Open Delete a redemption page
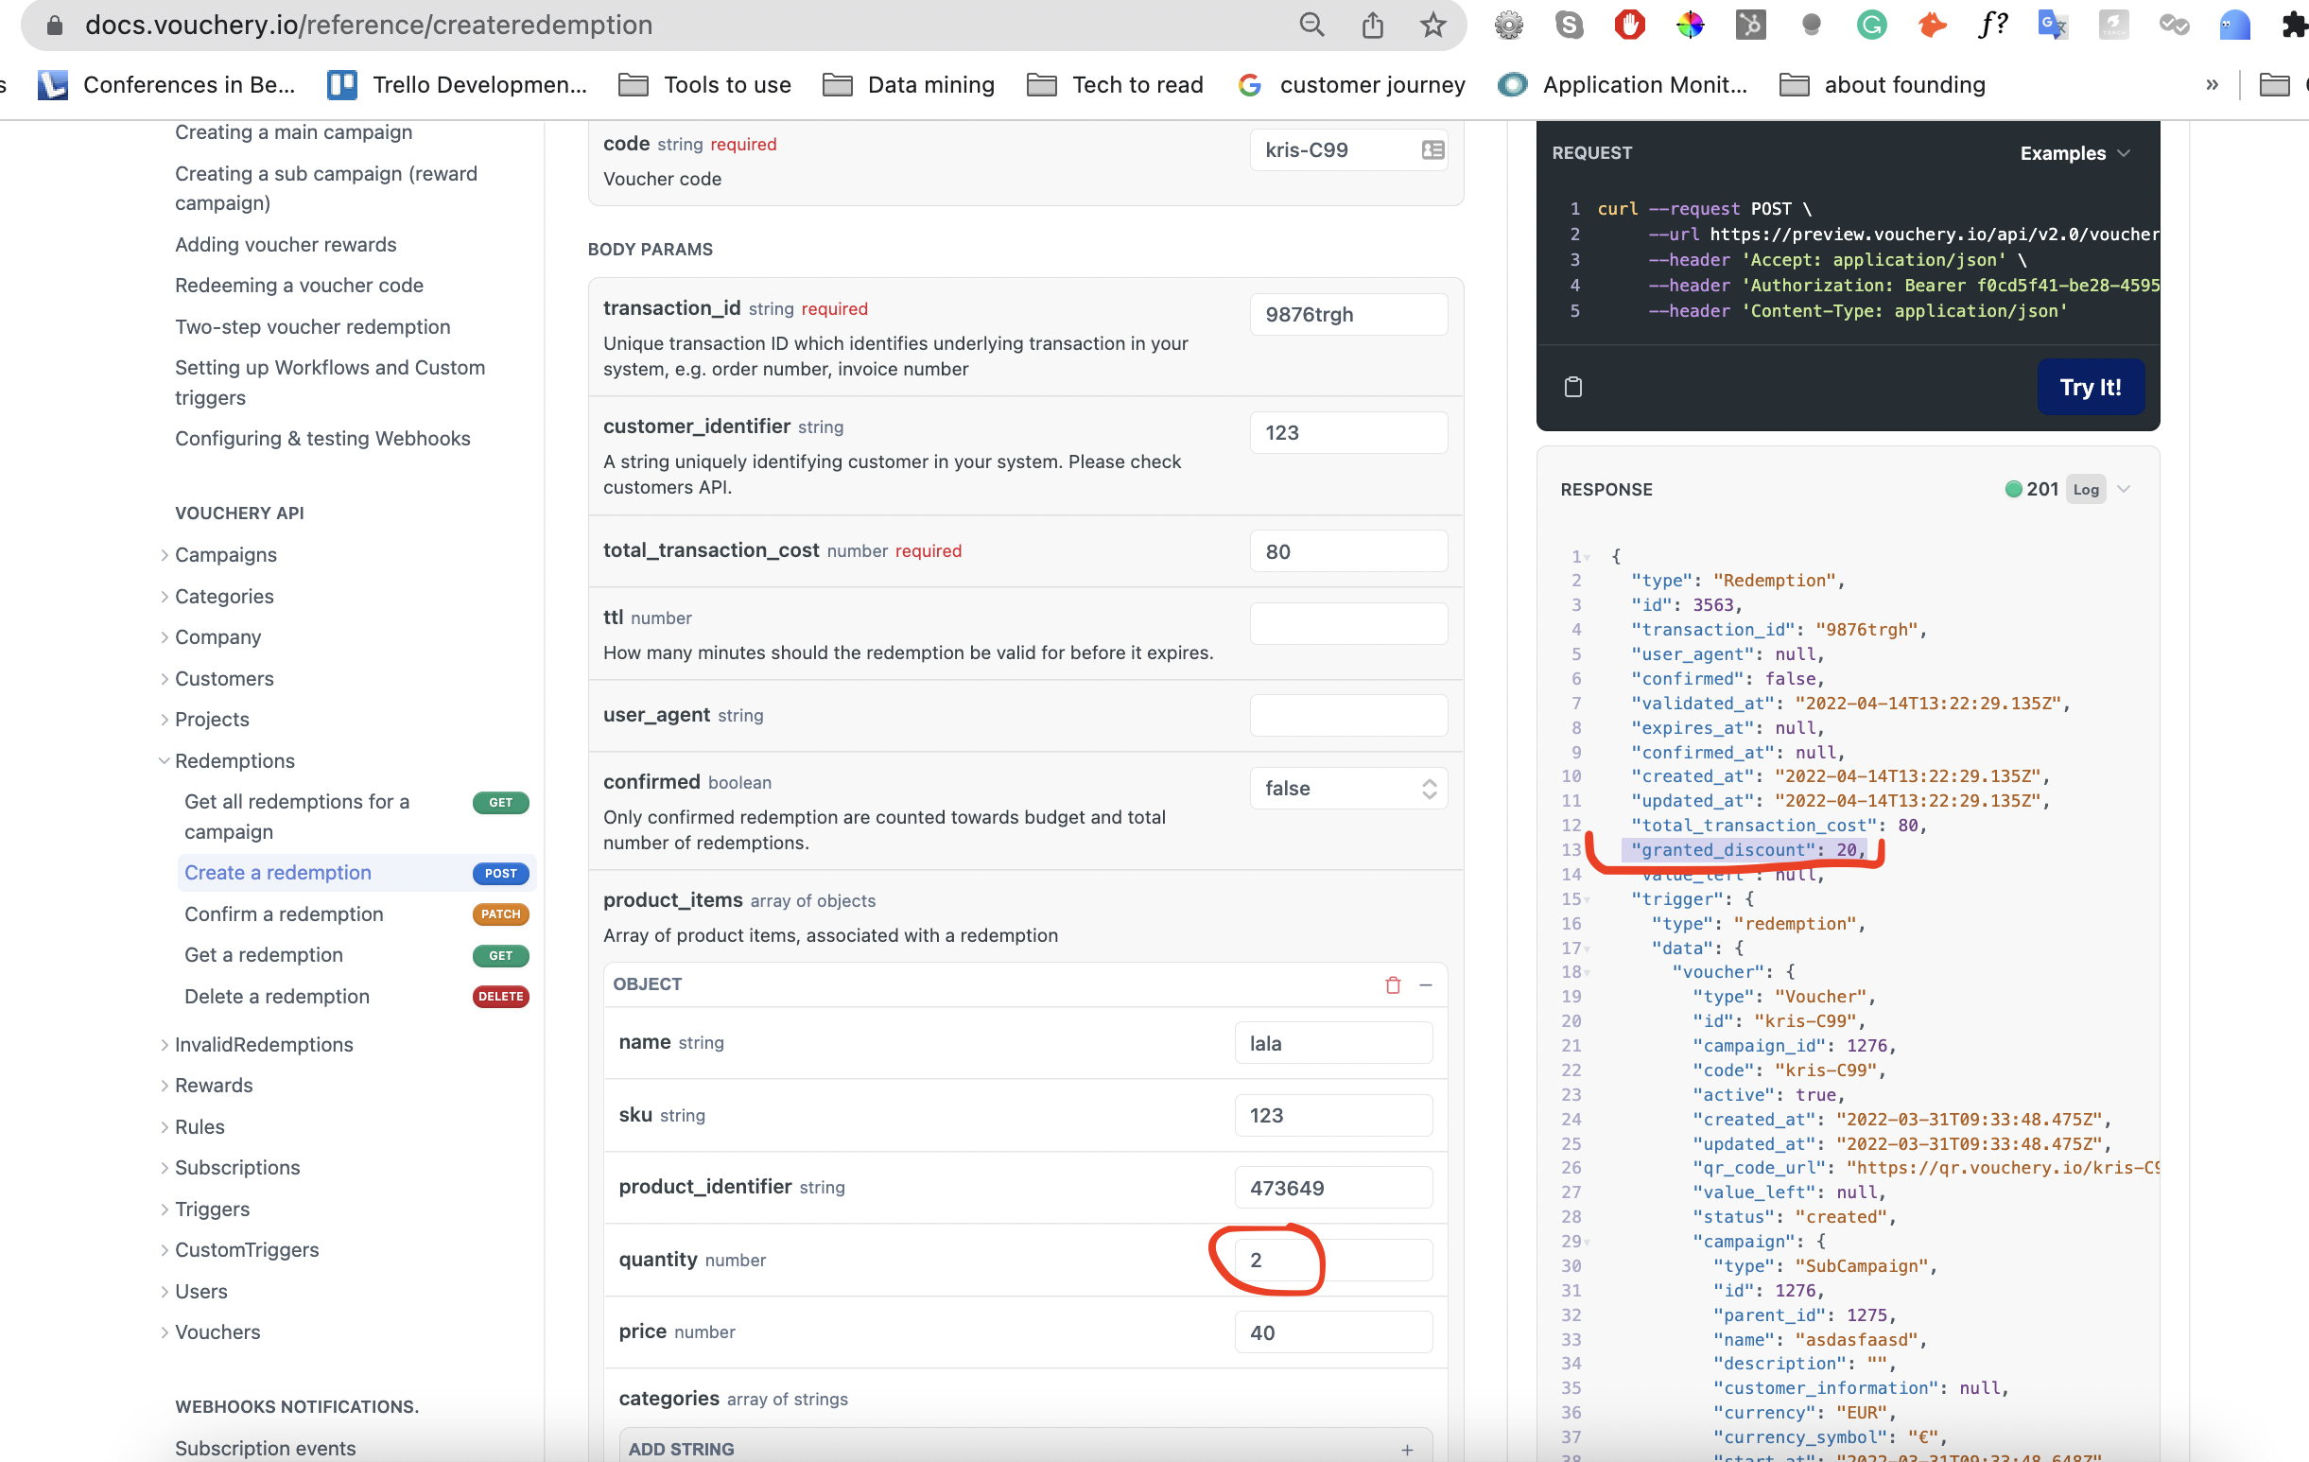The width and height of the screenshot is (2309, 1462). tap(277, 996)
